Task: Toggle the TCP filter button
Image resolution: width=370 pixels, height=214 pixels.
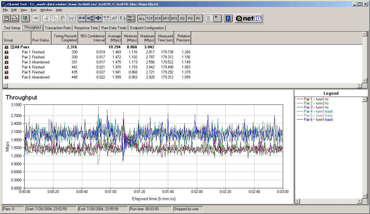Action: coord(150,19)
